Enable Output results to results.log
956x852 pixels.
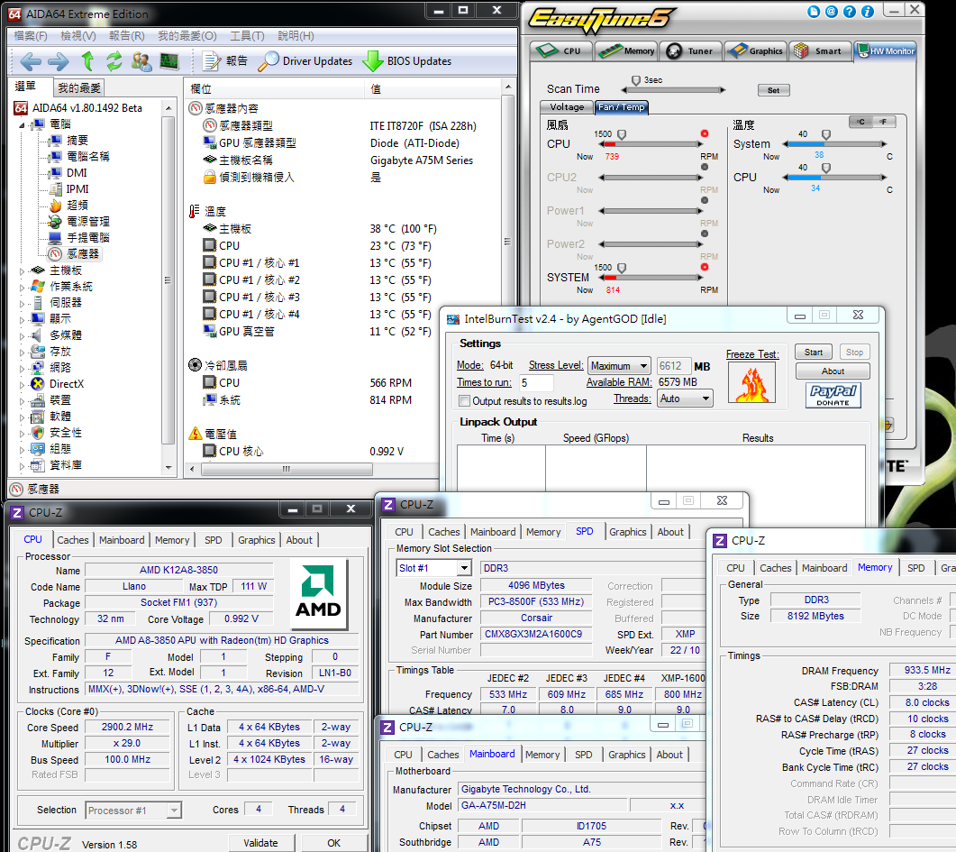click(465, 401)
